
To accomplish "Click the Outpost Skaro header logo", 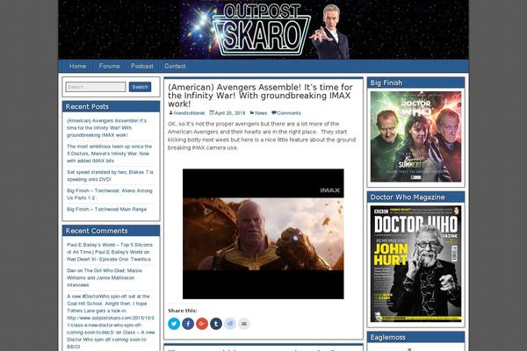I will click(x=263, y=30).
